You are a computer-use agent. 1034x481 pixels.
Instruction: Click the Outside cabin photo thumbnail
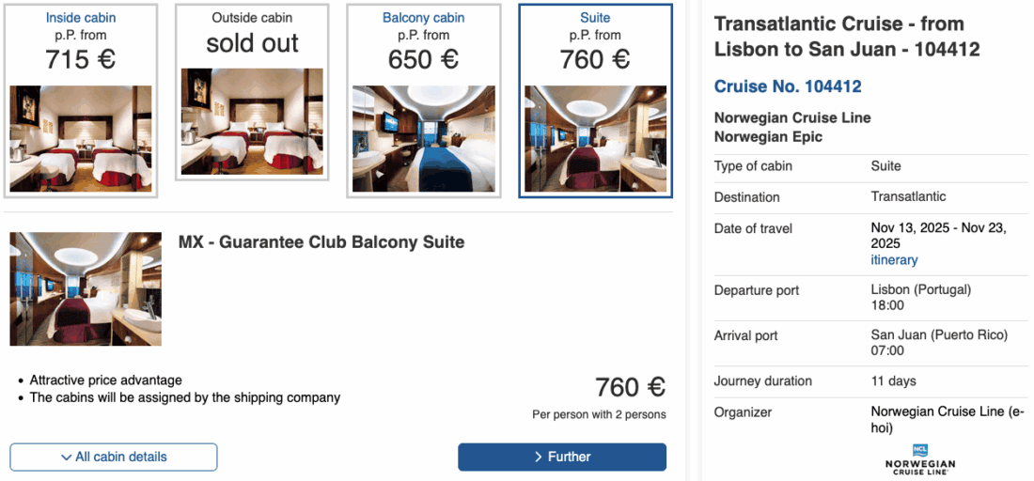point(252,120)
